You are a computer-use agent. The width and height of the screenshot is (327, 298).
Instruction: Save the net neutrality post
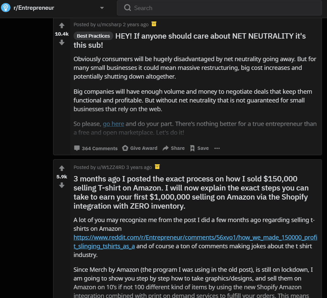click(199, 148)
